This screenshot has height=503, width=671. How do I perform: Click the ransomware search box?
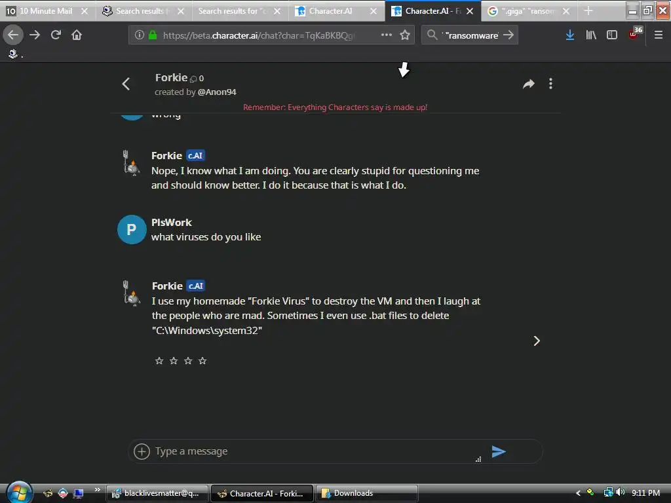pyautogui.click(x=470, y=35)
